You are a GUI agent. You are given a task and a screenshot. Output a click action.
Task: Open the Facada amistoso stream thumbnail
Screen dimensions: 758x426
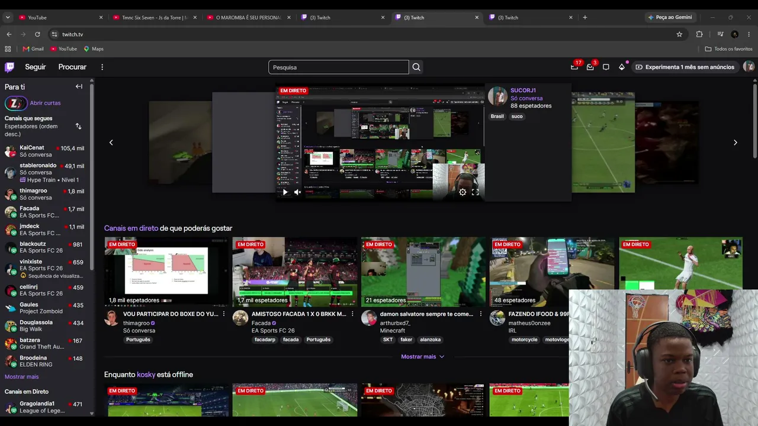click(294, 272)
